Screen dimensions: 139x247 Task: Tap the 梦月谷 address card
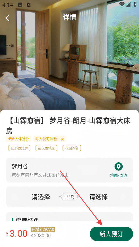click(x=69, y=170)
